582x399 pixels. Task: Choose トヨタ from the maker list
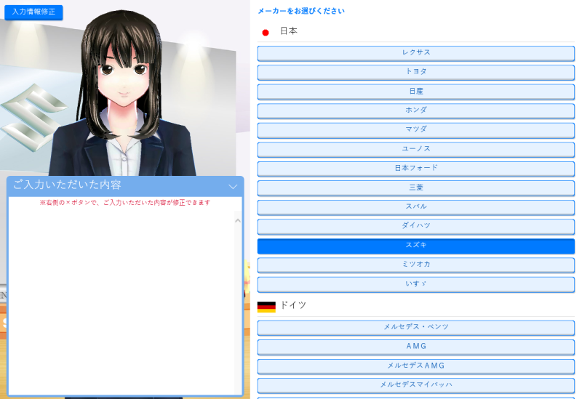pos(415,72)
